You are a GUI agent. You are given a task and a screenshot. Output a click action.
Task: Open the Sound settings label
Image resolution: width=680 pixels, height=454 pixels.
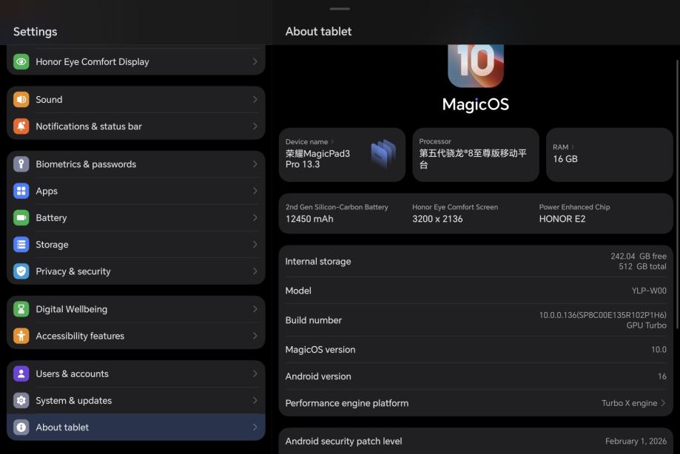coord(49,100)
